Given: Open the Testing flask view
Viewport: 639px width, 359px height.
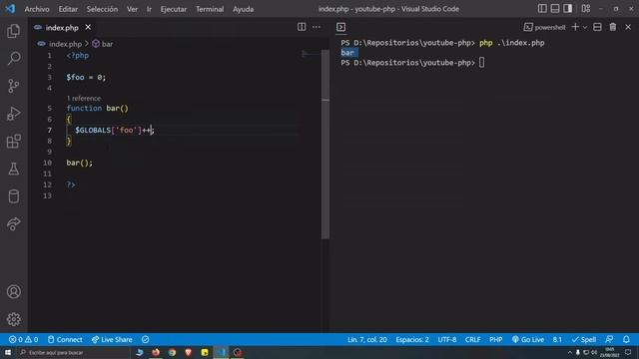Looking at the screenshot, I should 13,169.
